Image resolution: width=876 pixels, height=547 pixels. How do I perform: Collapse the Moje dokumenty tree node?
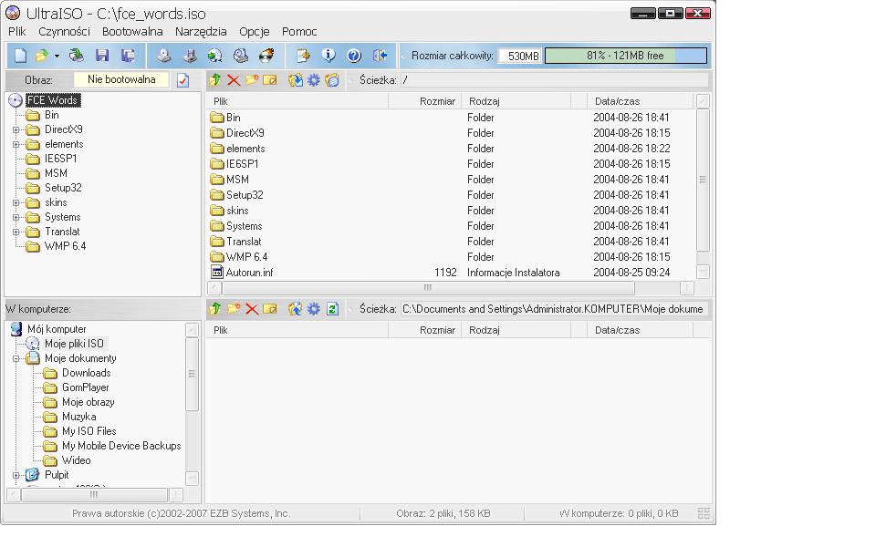tap(16, 358)
